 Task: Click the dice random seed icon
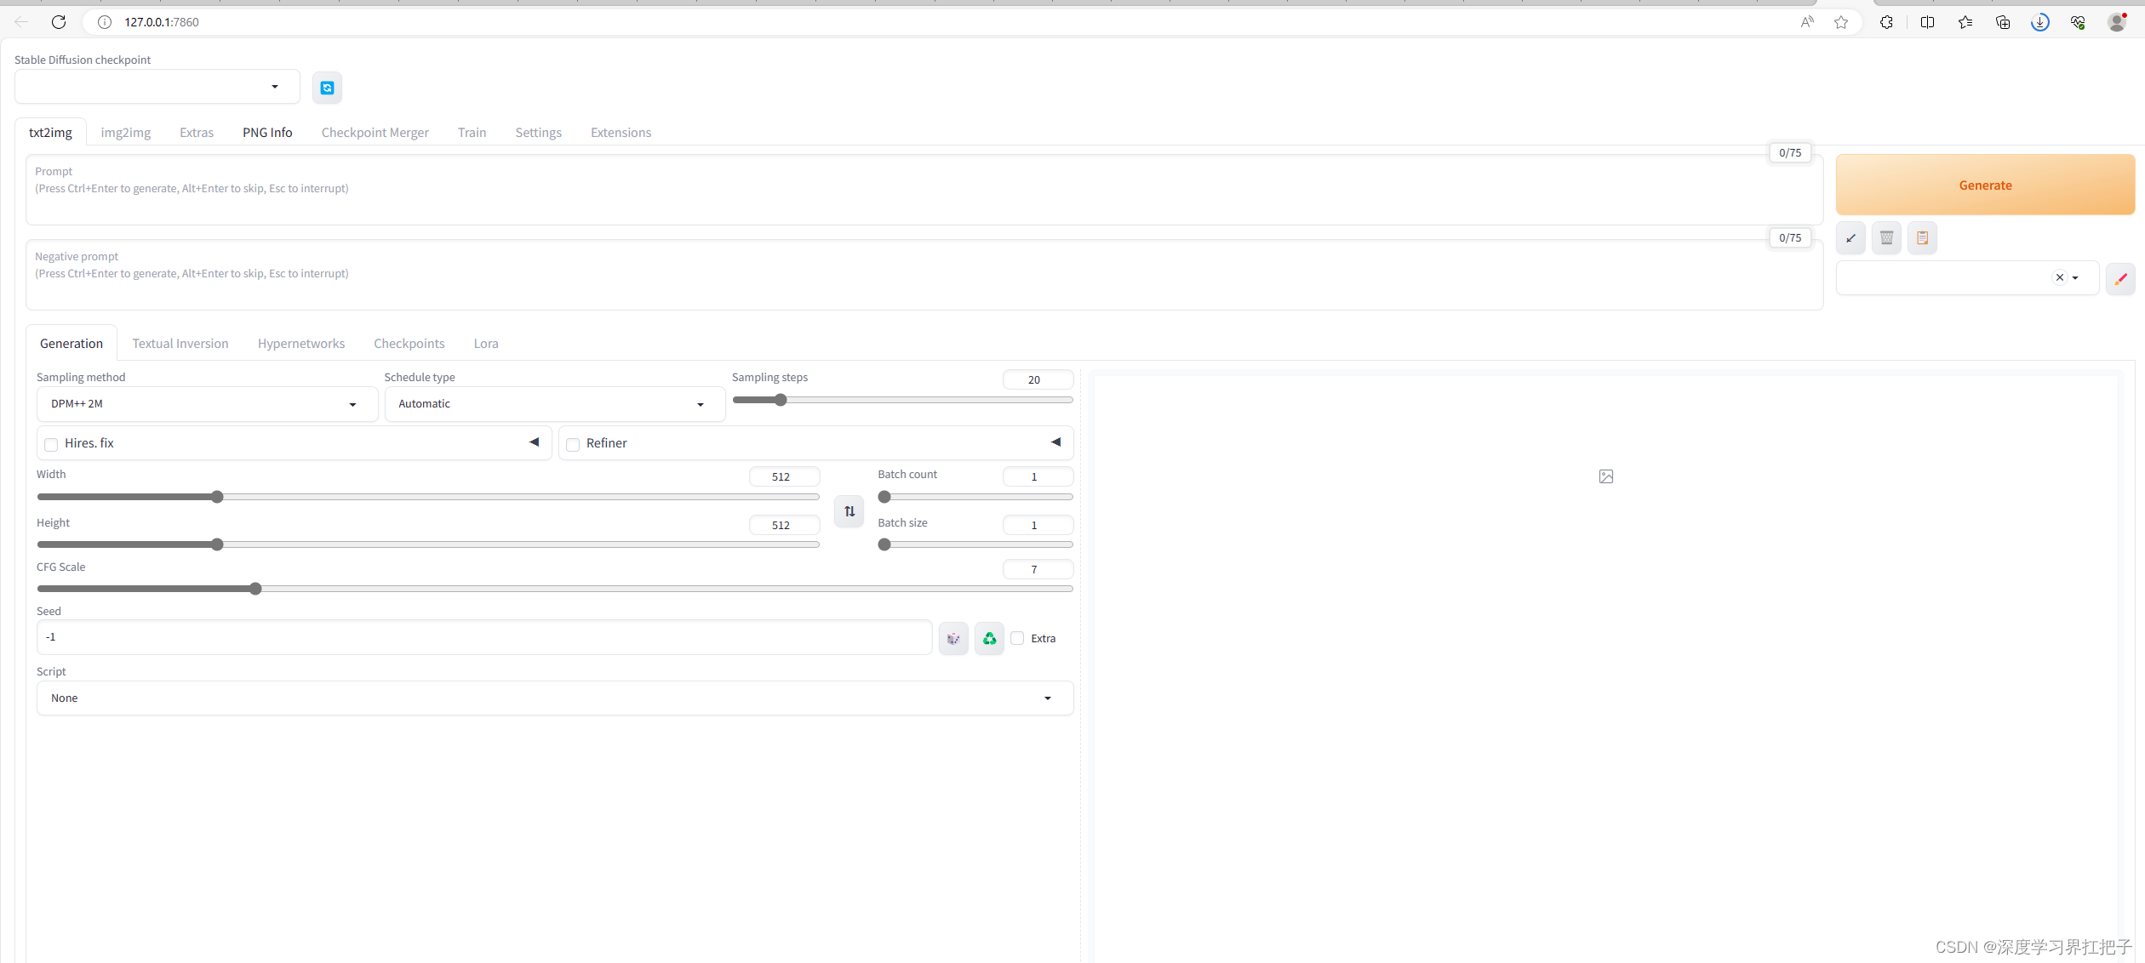point(953,638)
